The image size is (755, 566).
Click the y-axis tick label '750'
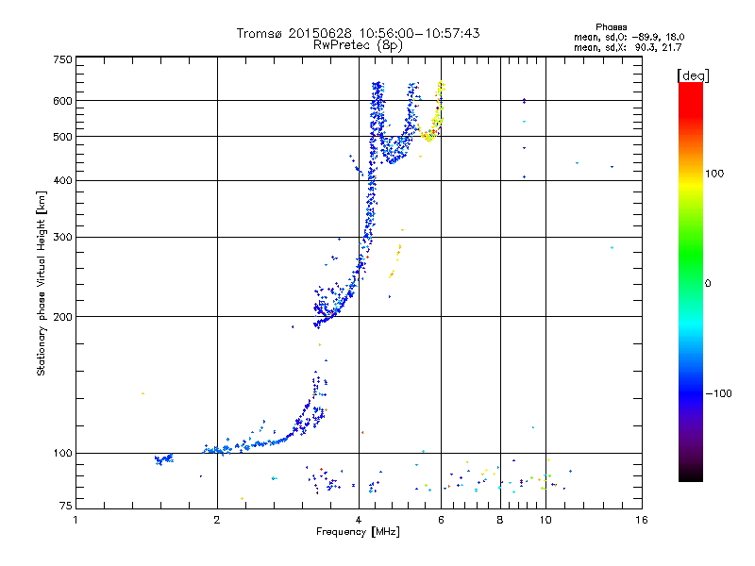[x=63, y=59]
